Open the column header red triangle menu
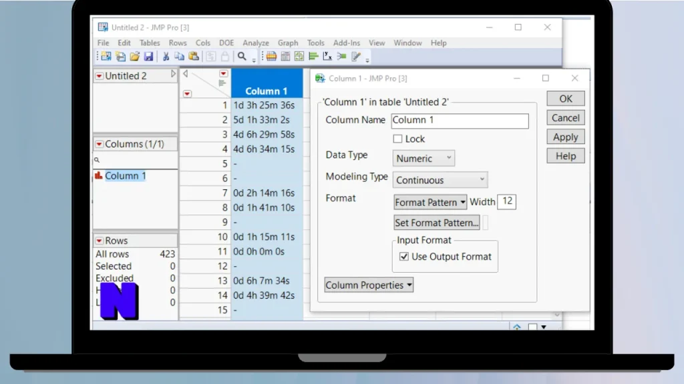The width and height of the screenshot is (684, 384). (x=223, y=73)
